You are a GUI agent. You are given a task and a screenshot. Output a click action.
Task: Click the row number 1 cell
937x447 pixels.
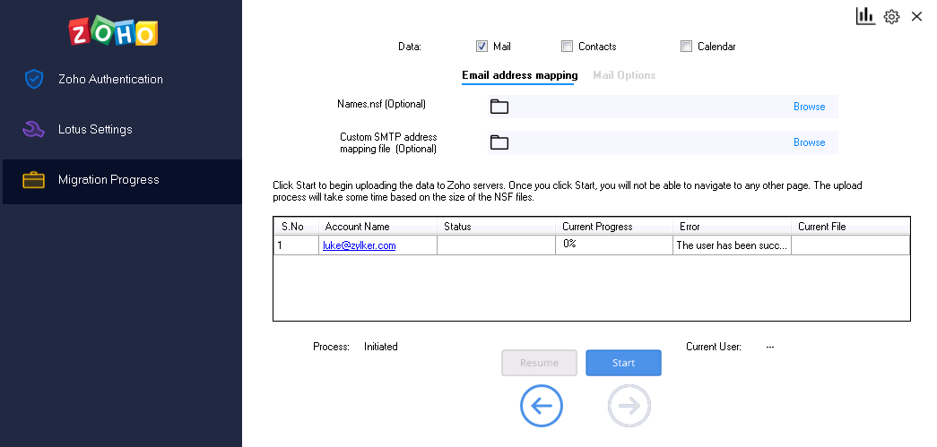click(x=297, y=245)
